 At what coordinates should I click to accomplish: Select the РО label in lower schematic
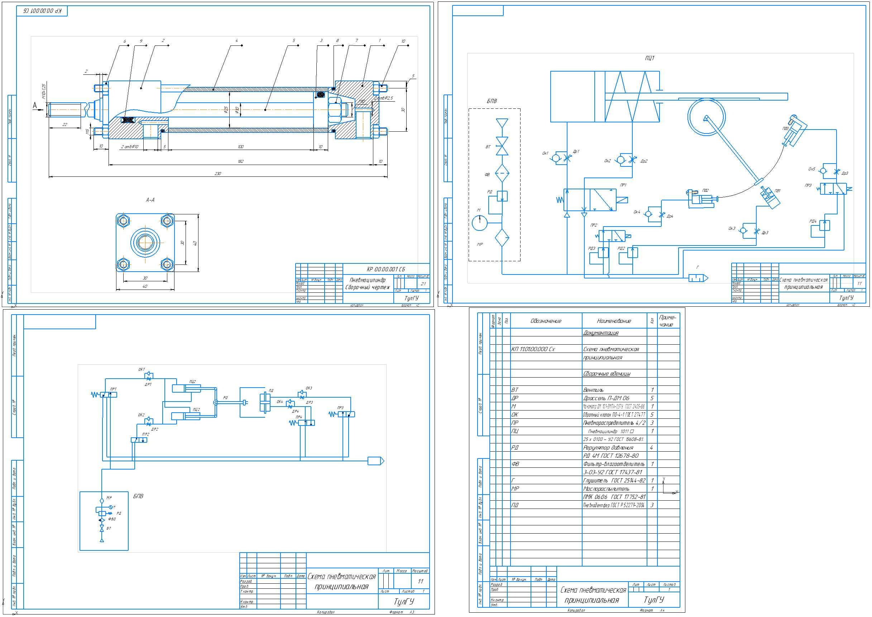pos(225,398)
